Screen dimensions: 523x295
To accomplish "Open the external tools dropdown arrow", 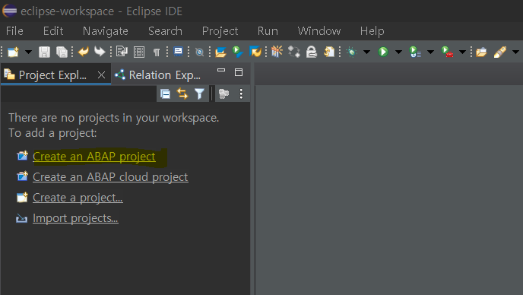I will (x=462, y=52).
